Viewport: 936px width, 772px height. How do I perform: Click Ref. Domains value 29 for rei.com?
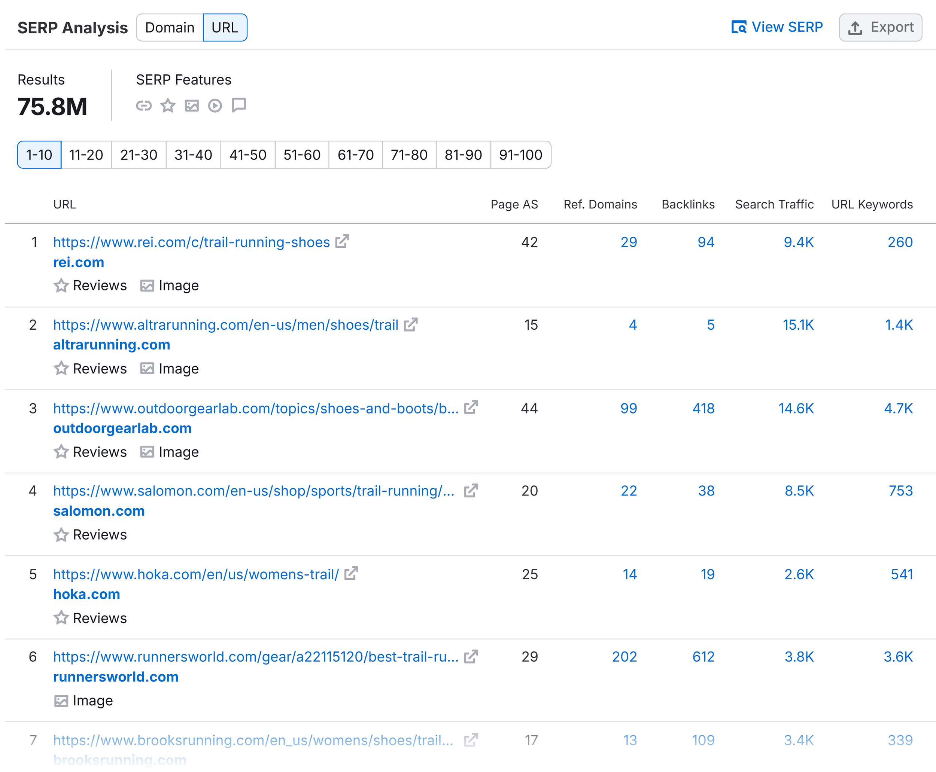coord(629,242)
